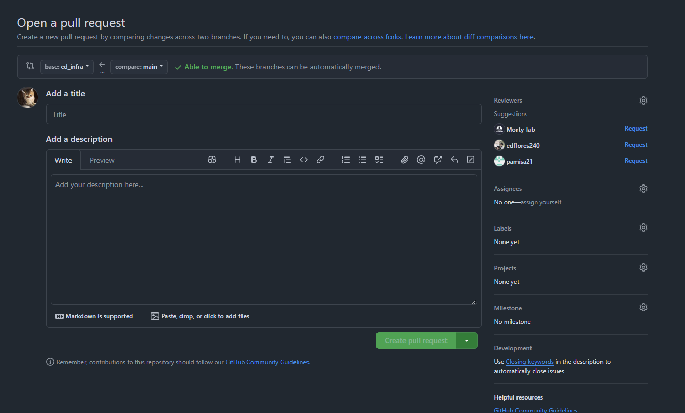
Task: Click the compare branches swap icon
Action: click(30, 66)
